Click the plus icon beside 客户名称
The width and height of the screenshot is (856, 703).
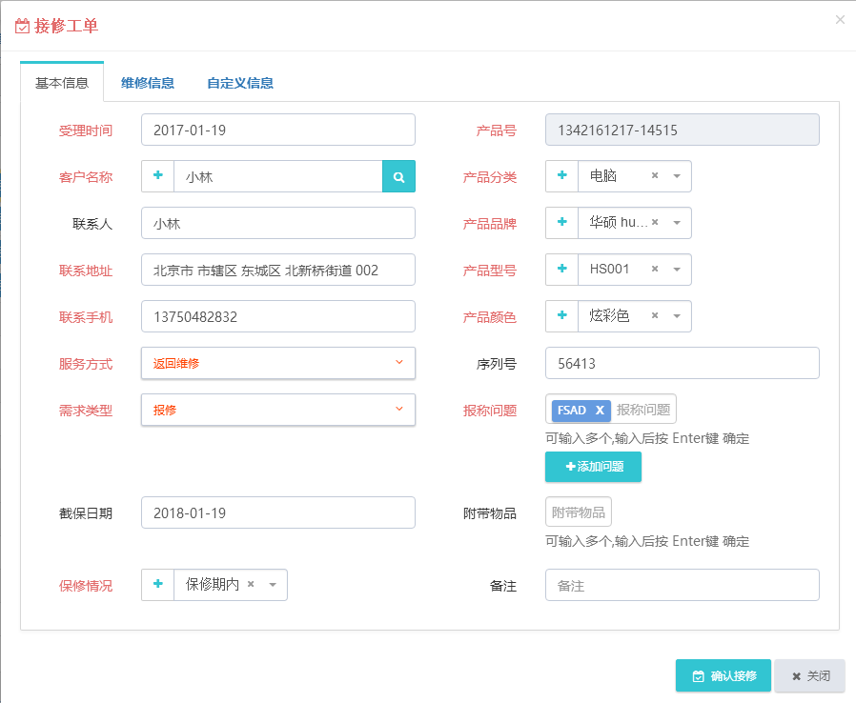click(x=158, y=175)
